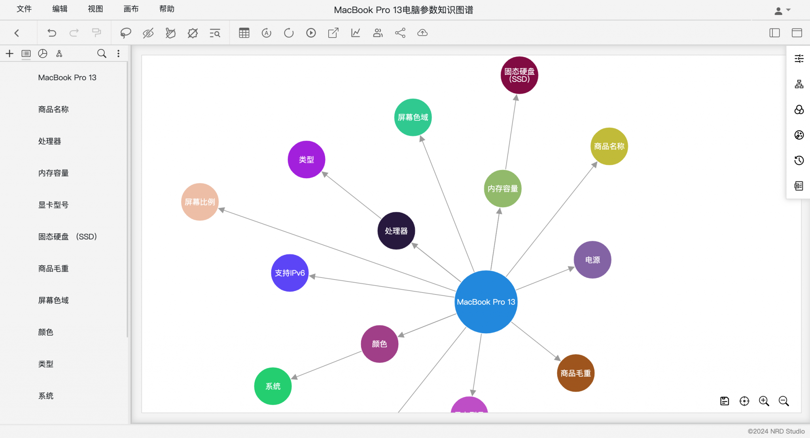Click the blue MacBook Pro 13 node

click(x=486, y=302)
